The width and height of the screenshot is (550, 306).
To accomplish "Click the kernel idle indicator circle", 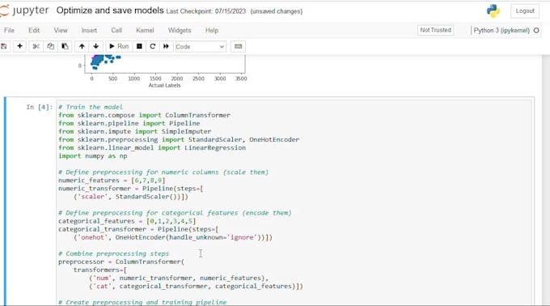I will (x=536, y=31).
